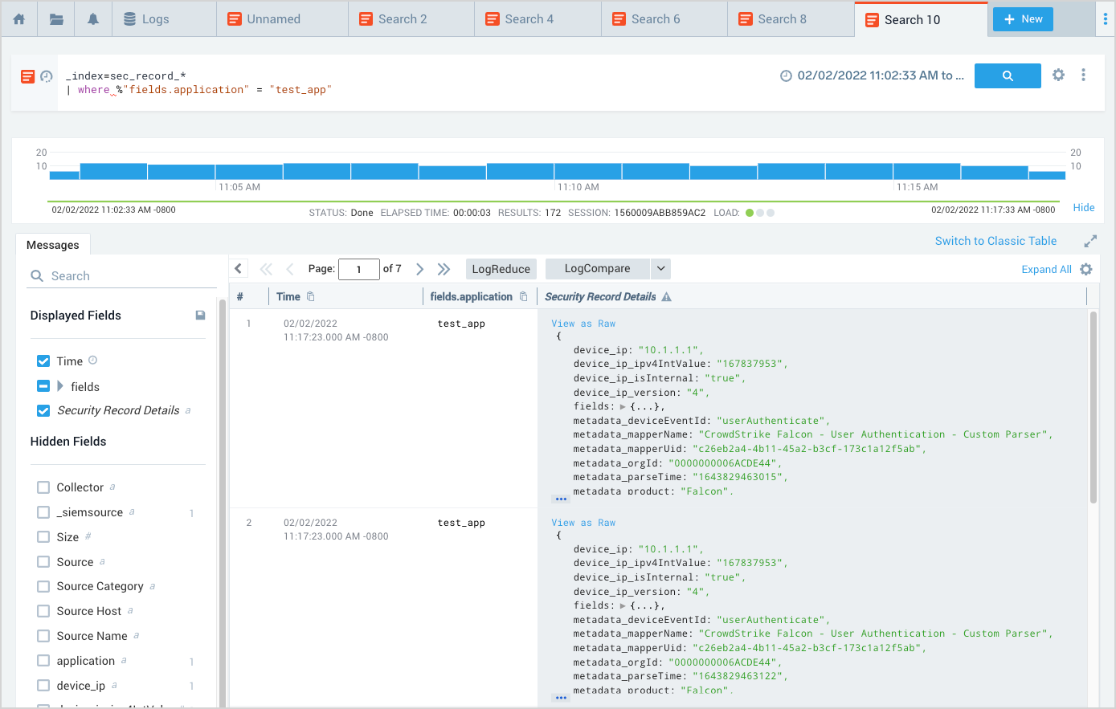Open the alerts bell icon

pos(93,19)
